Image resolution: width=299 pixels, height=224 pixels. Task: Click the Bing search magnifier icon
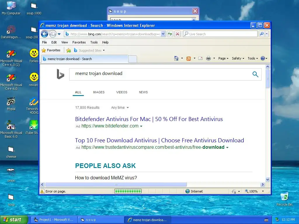(x=255, y=74)
